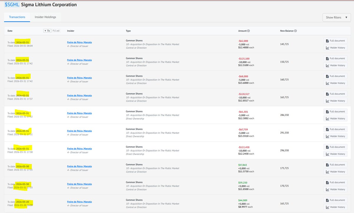Switch to the Insider Holdings tab

tap(45, 17)
